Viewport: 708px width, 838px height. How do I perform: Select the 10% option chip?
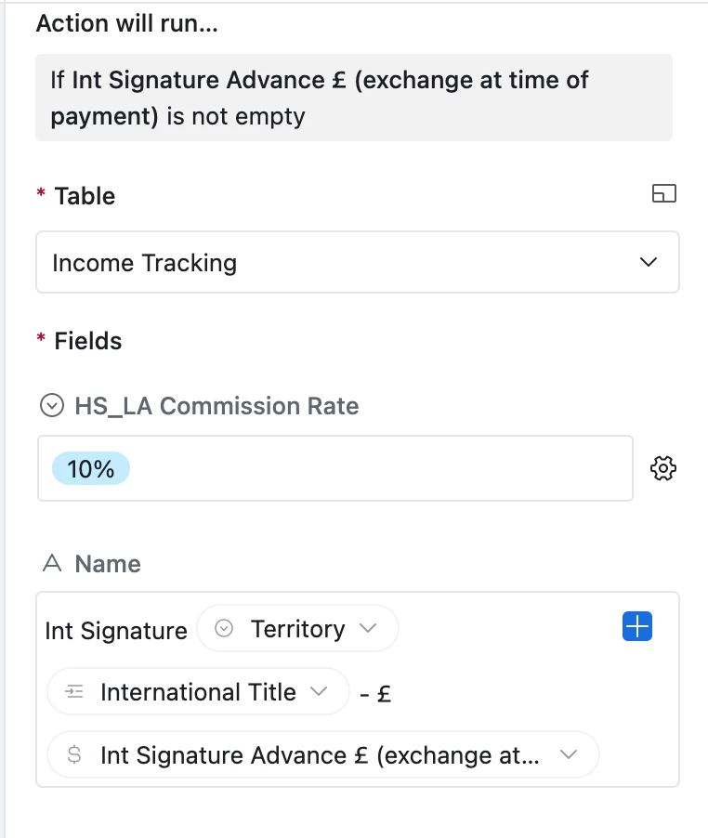(91, 468)
